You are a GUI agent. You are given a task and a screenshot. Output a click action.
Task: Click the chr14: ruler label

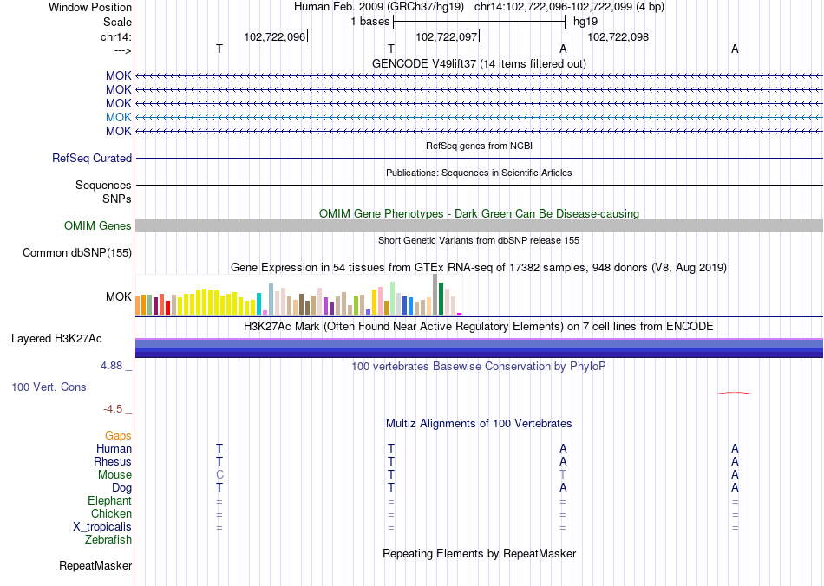[116, 36]
